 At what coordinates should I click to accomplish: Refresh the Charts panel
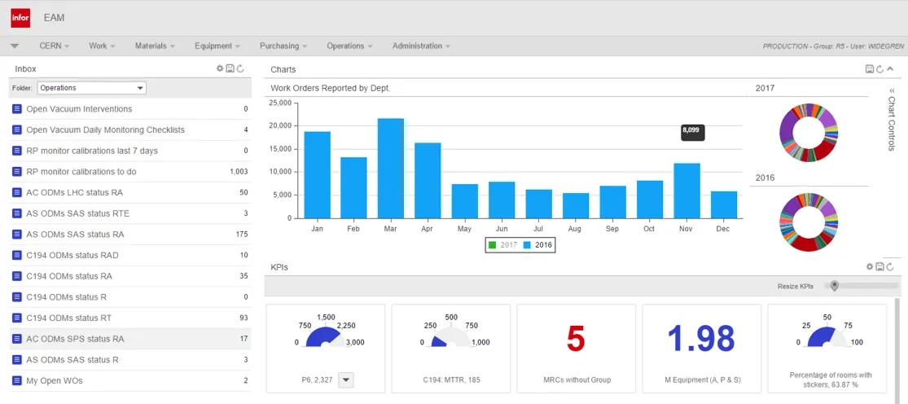click(879, 69)
